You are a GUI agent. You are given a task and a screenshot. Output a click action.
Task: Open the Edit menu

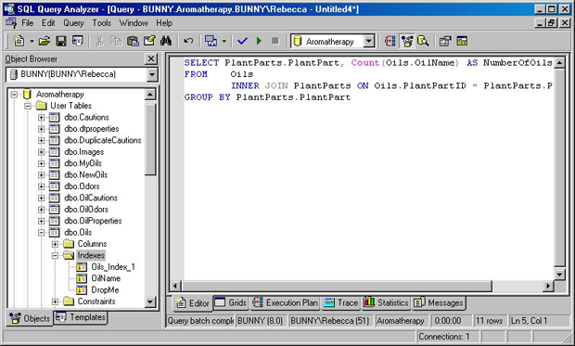pyautogui.click(x=48, y=23)
